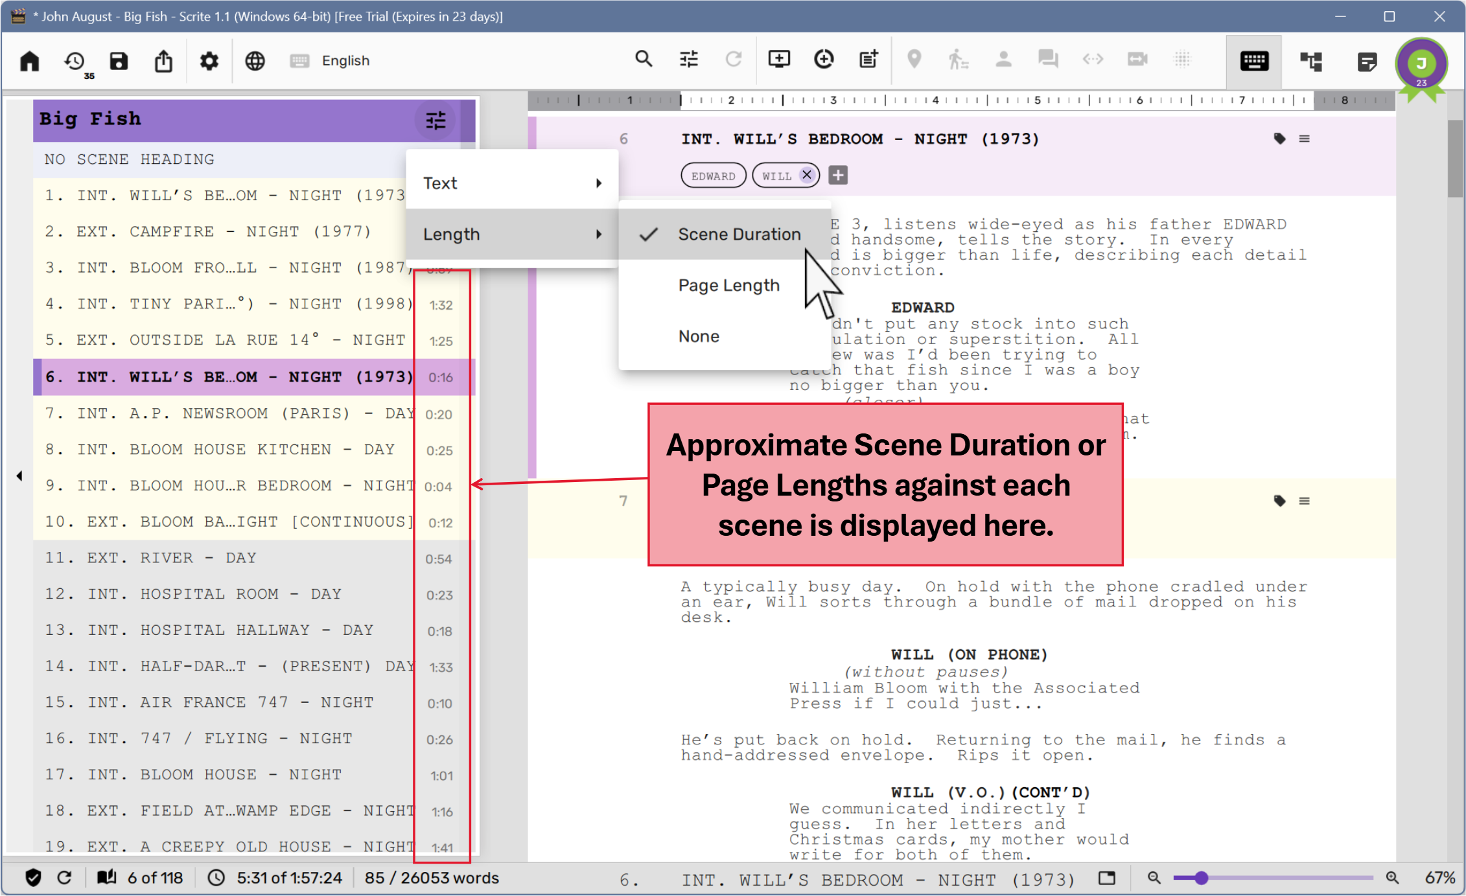
Task: Click the page ruler at mark 4
Action: 935,100
